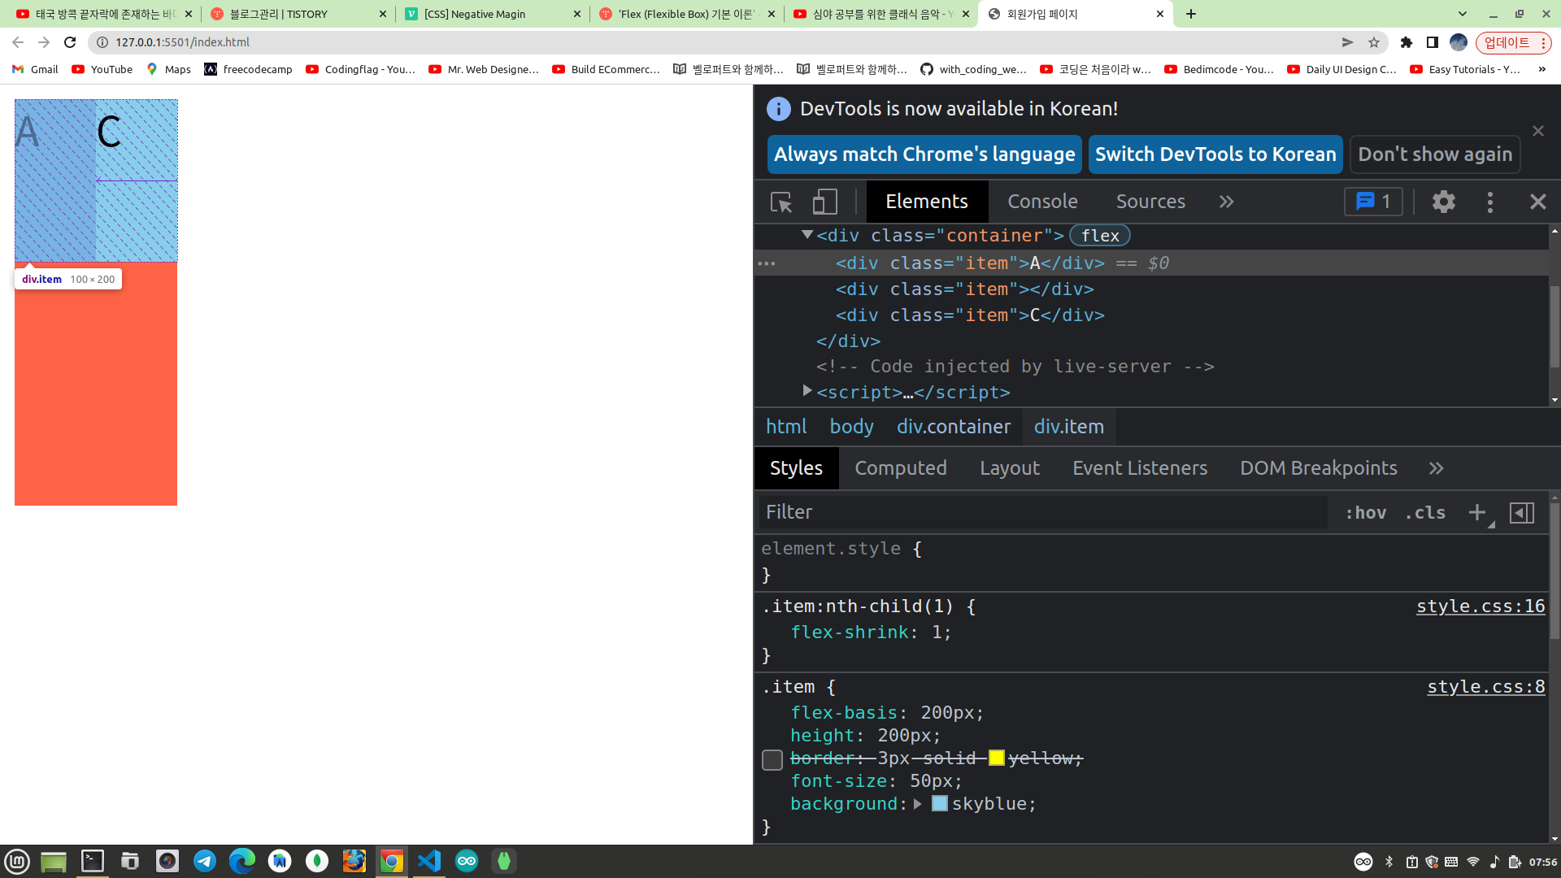
Task: Toggle the border property checkbox
Action: pos(772,759)
